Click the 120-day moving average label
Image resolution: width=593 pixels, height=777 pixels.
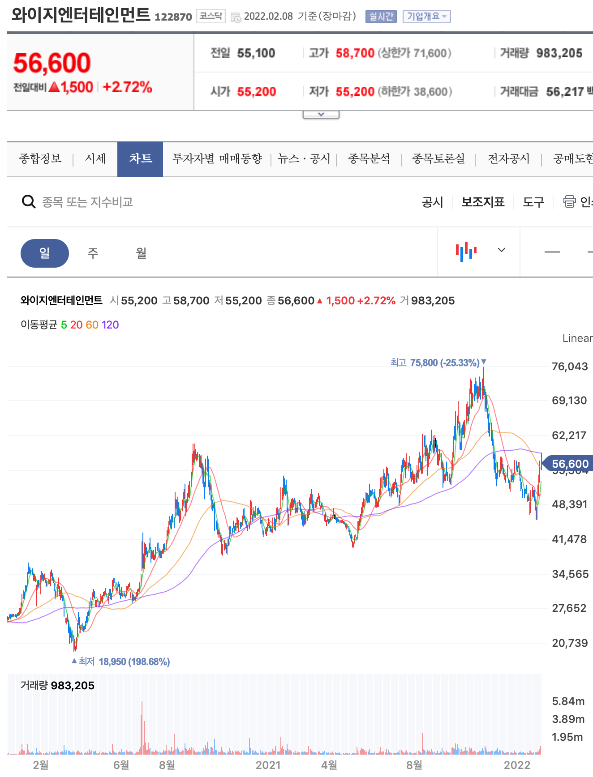[x=110, y=325]
